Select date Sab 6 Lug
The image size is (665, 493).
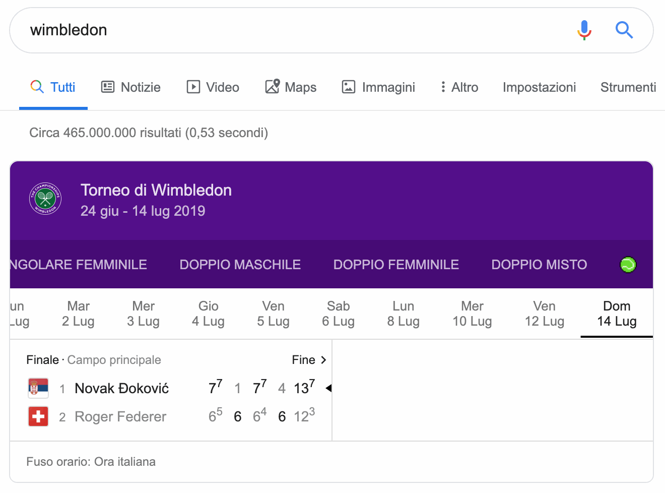coord(338,314)
